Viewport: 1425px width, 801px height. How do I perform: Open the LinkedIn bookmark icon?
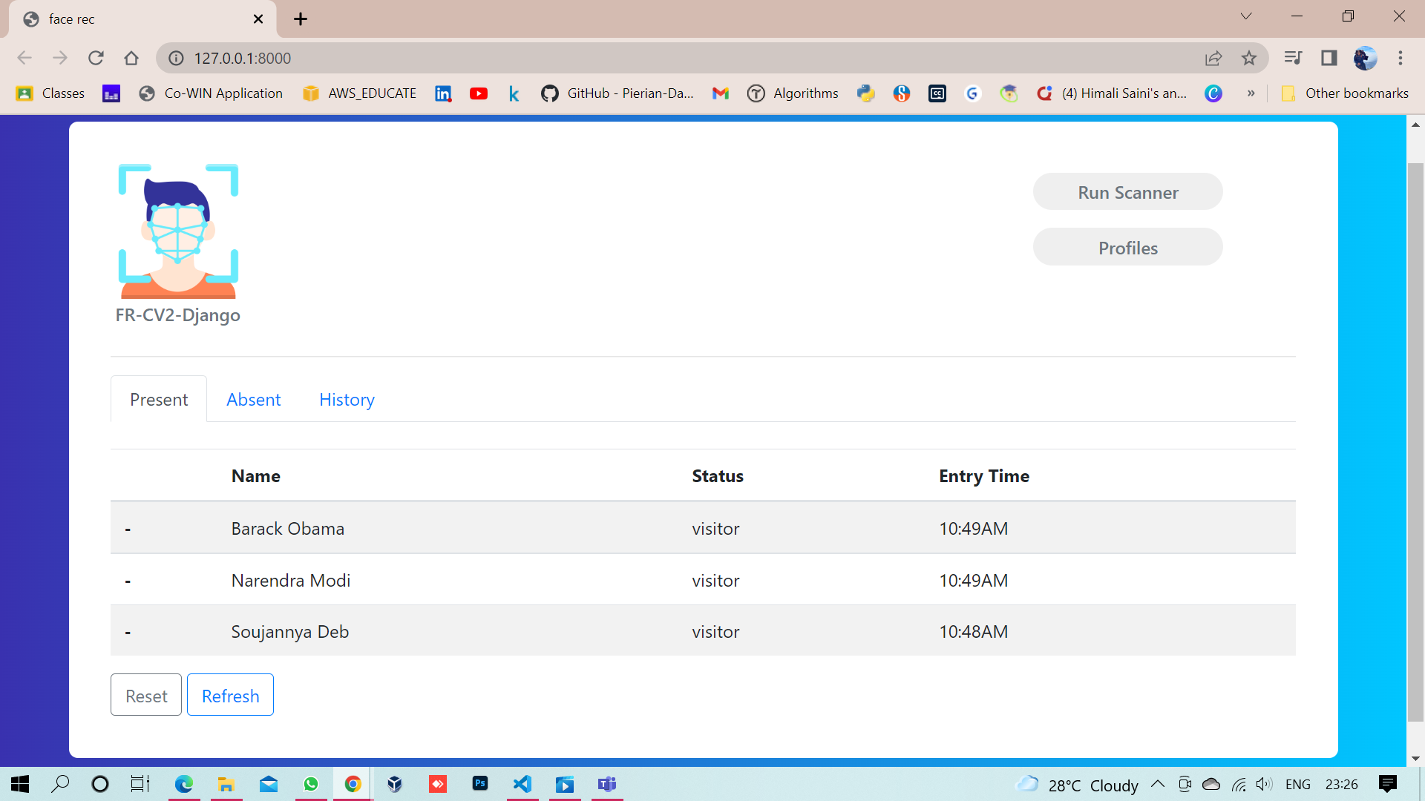(443, 93)
